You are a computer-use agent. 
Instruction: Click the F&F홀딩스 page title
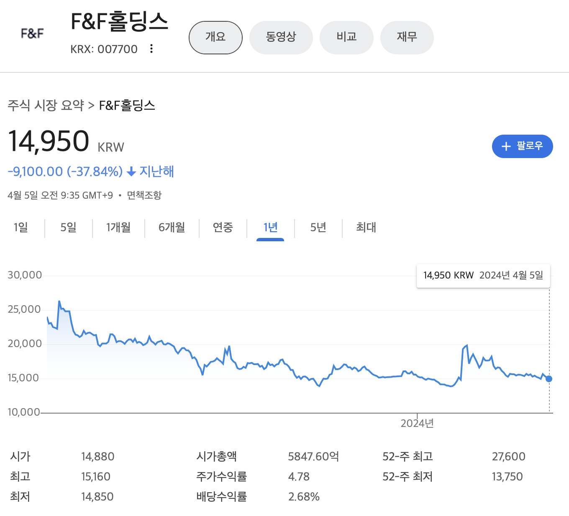(x=119, y=22)
